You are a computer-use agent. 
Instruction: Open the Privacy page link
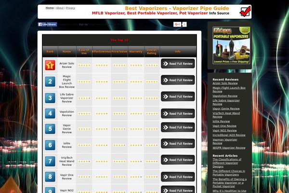(x=70, y=8)
